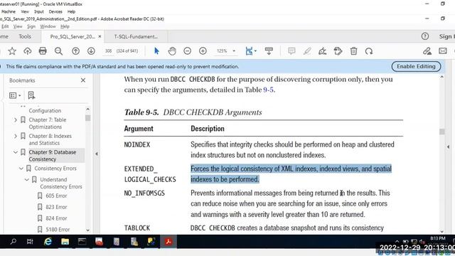Go to next page arrow
Image resolution: width=455 pixels, height=256 pixels.
91,51
